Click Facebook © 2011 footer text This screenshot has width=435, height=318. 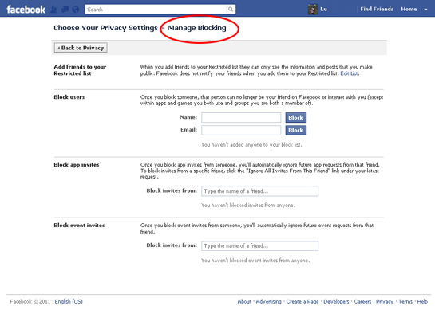[x=30, y=301]
